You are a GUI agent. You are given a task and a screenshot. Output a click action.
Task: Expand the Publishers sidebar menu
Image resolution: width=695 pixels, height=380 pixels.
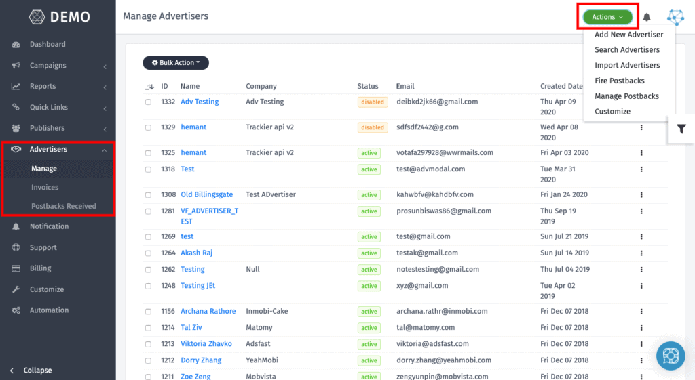click(105, 129)
